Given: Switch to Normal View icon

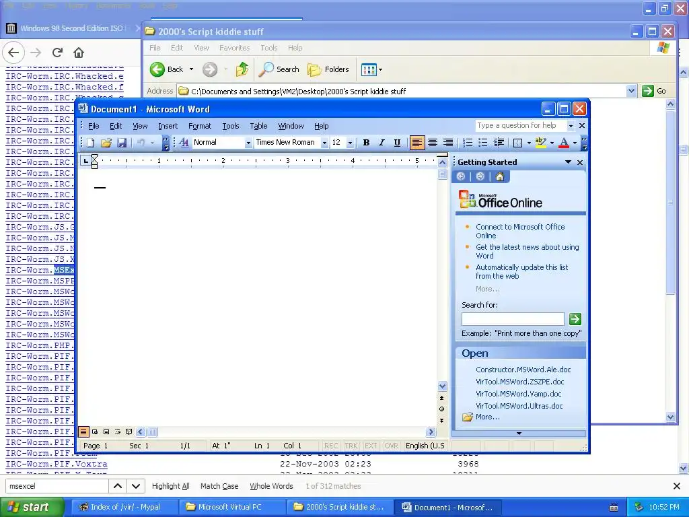Looking at the screenshot, I should [x=83, y=432].
